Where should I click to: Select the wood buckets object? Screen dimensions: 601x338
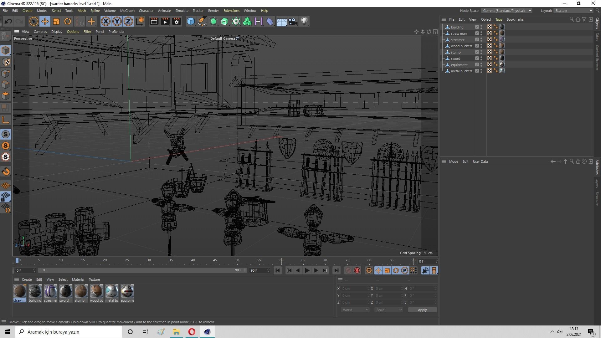[461, 46]
